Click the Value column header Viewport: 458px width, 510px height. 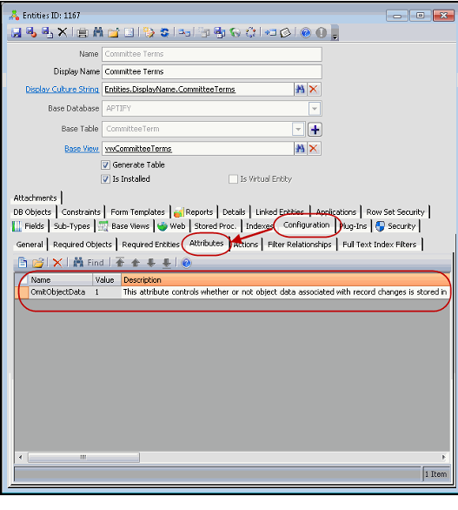(x=107, y=280)
